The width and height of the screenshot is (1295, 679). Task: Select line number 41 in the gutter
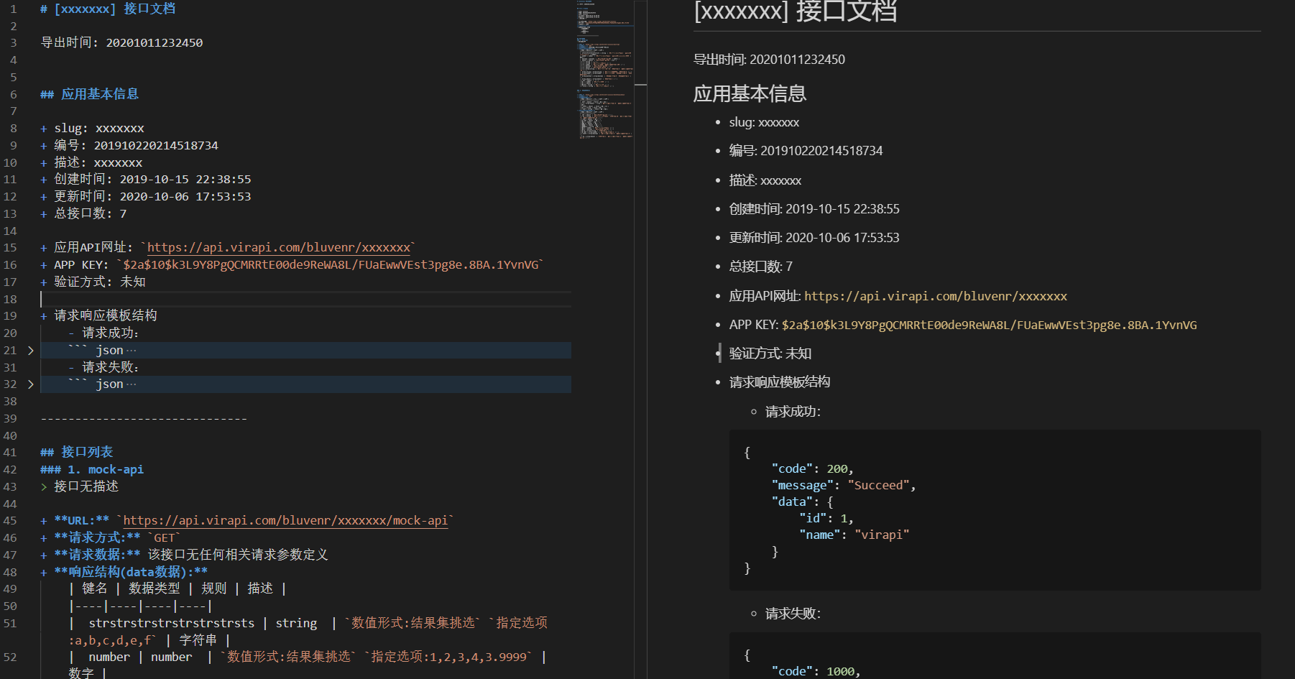10,453
